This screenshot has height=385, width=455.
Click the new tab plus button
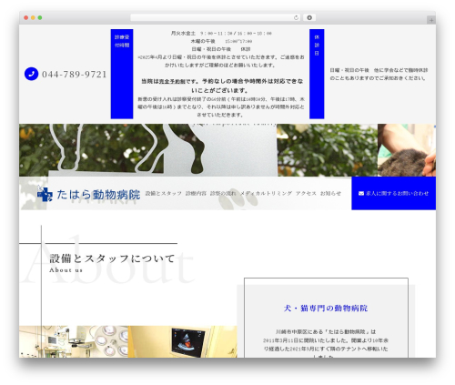coord(431,20)
